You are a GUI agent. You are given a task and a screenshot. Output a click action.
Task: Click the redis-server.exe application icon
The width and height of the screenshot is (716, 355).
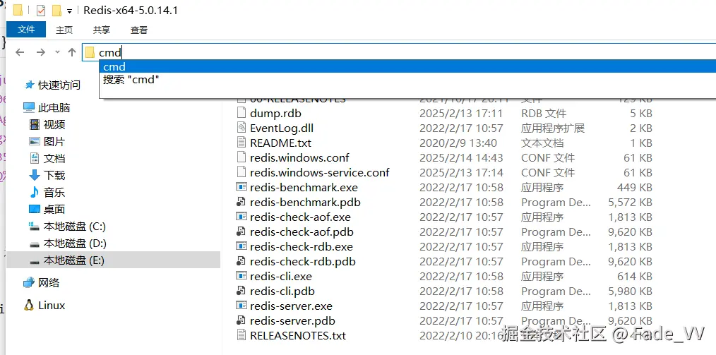[x=241, y=306]
